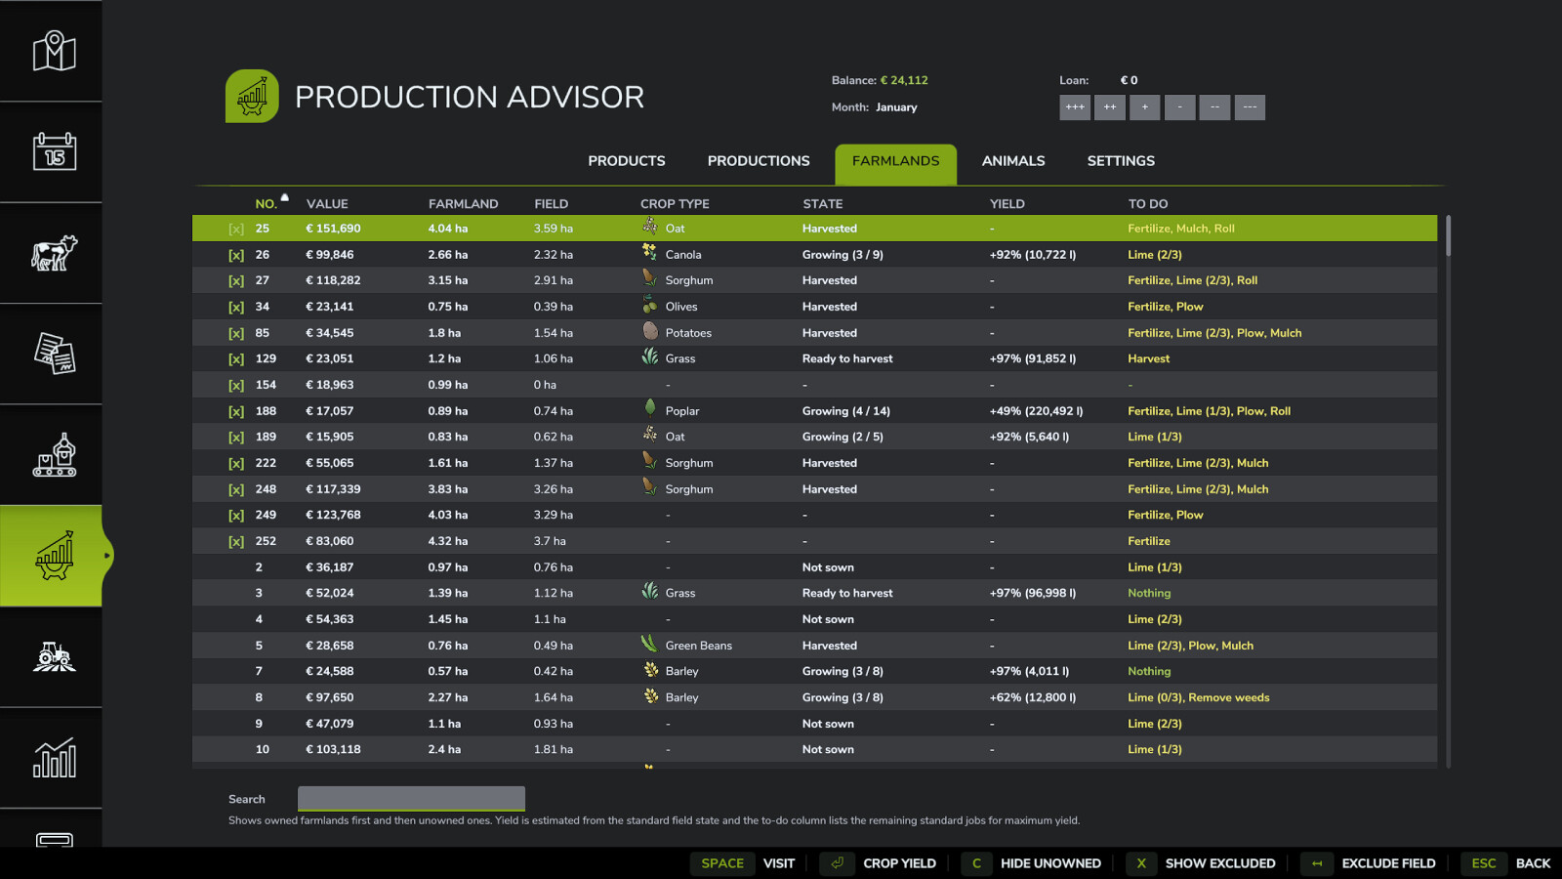
Task: Click the Poplar crop icon in row 188
Action: (650, 409)
